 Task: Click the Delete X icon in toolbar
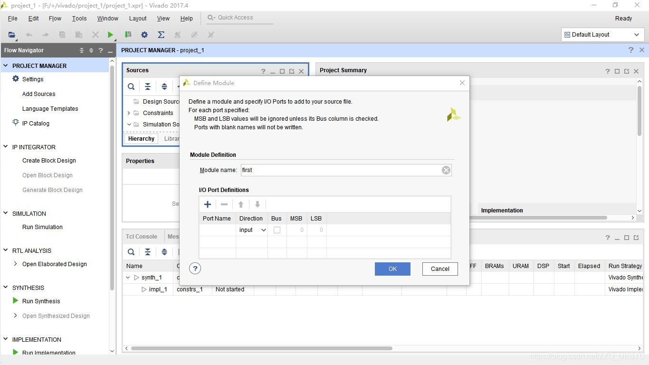pyautogui.click(x=95, y=35)
